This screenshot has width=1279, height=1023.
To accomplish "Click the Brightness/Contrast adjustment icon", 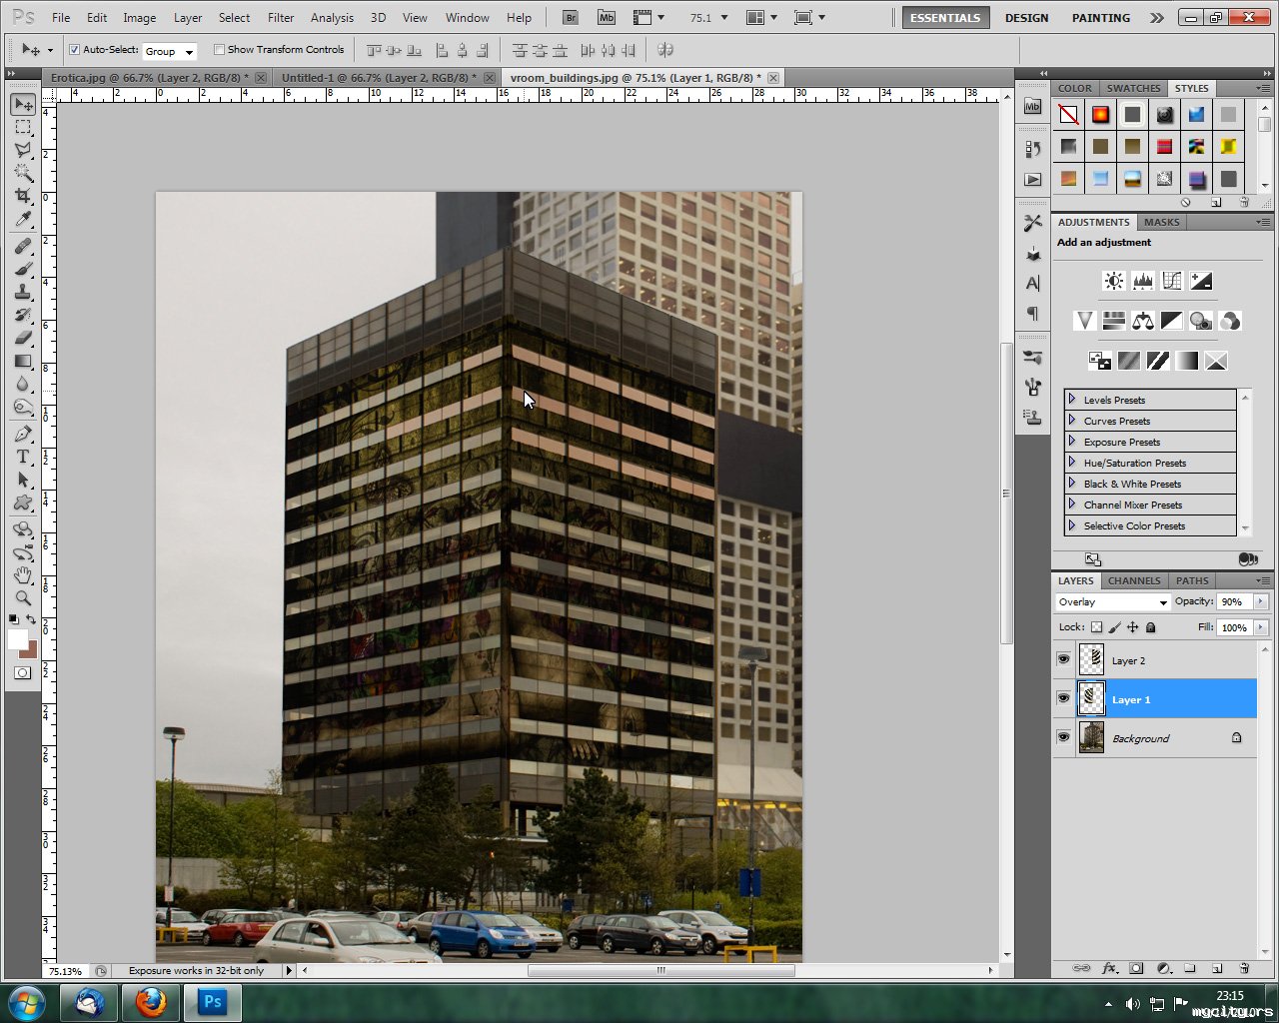I will point(1113,281).
